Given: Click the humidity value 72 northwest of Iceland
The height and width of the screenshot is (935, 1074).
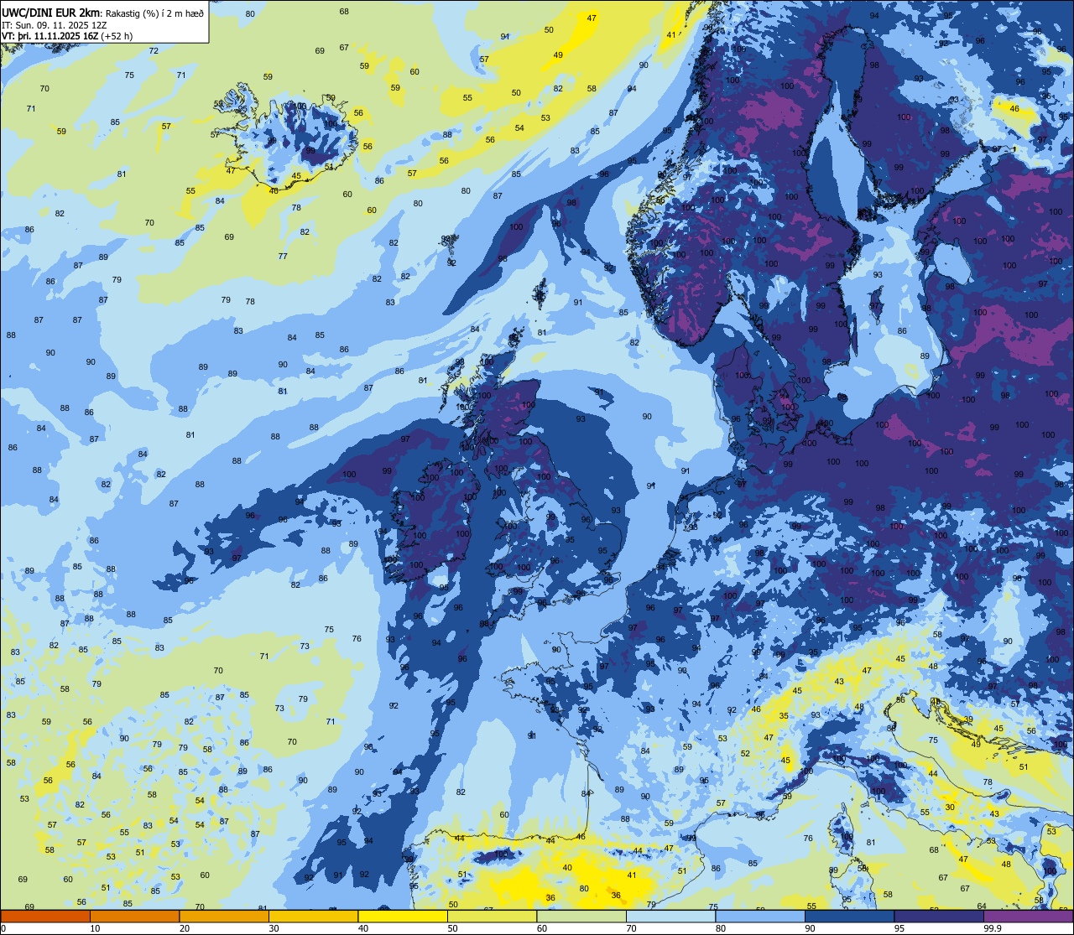Looking at the screenshot, I should click(154, 51).
